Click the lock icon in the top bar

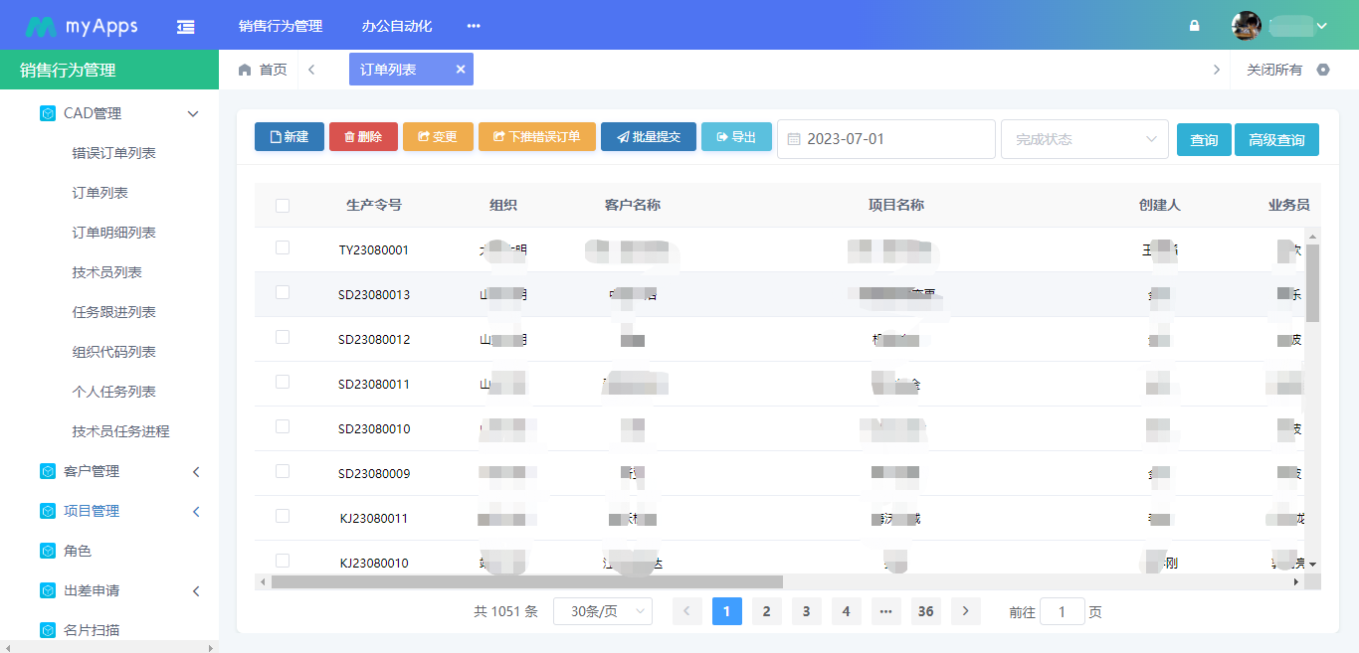pos(1194,25)
